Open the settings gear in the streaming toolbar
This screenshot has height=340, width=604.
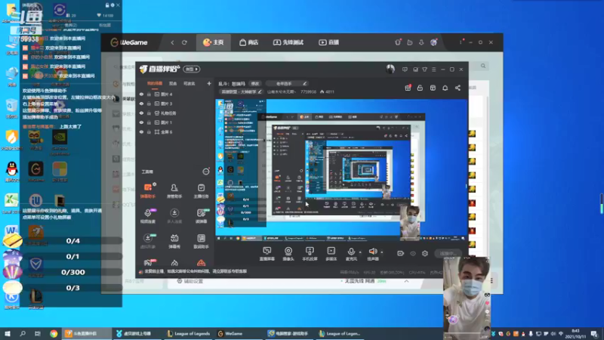425,253
